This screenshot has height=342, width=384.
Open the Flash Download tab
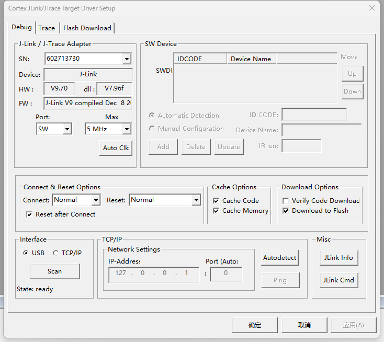[87, 28]
